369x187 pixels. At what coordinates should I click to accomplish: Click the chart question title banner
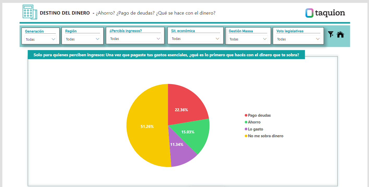click(166, 55)
